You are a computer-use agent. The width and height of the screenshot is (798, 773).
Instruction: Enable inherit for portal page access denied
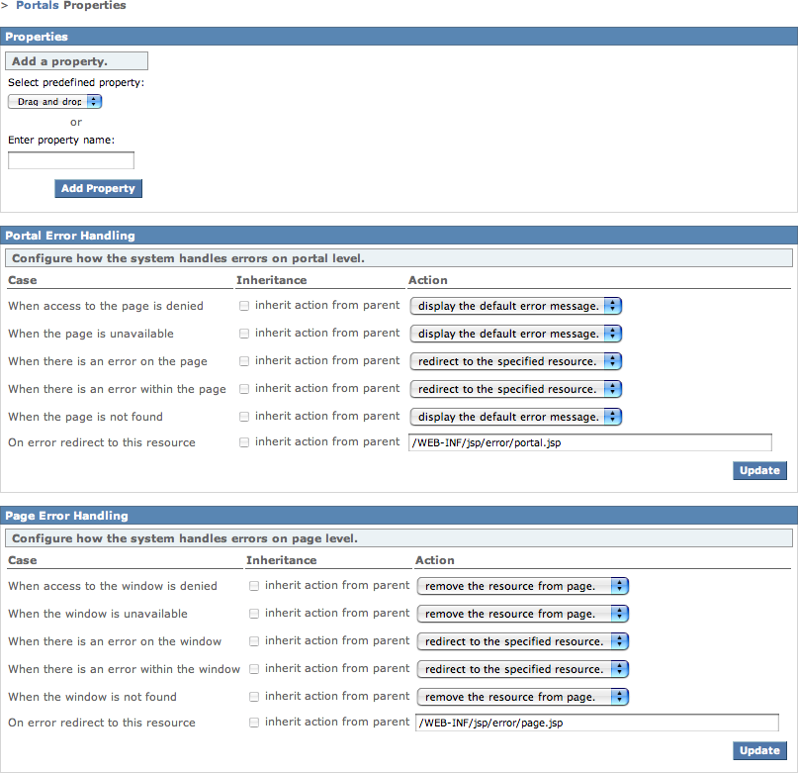244,306
